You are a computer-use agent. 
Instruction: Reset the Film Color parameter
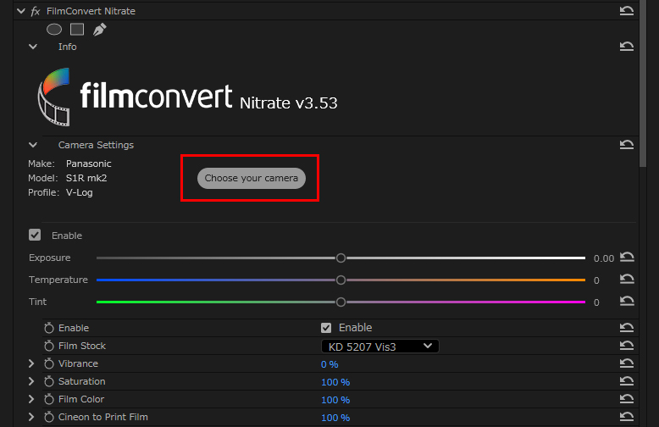click(626, 399)
